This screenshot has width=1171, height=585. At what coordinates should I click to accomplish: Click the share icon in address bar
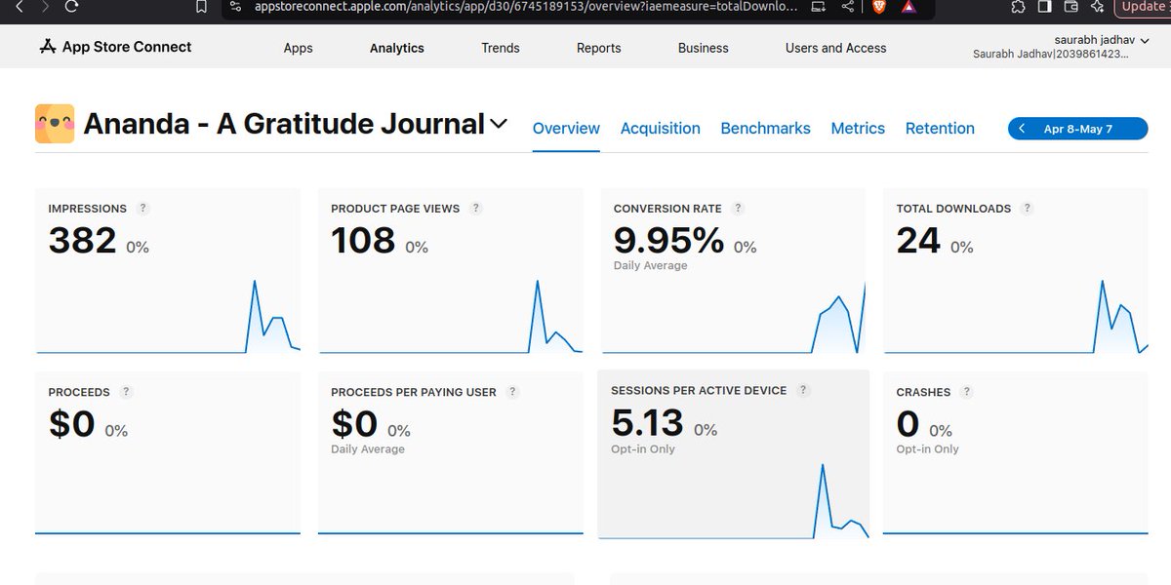[847, 7]
